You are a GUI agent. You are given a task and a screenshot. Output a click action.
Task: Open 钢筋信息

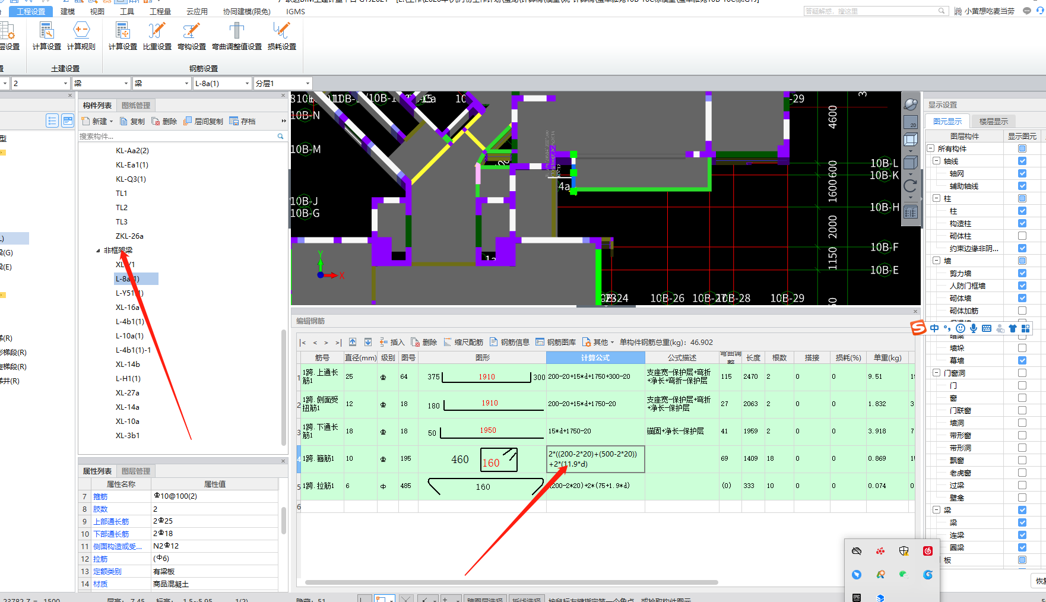click(x=509, y=342)
